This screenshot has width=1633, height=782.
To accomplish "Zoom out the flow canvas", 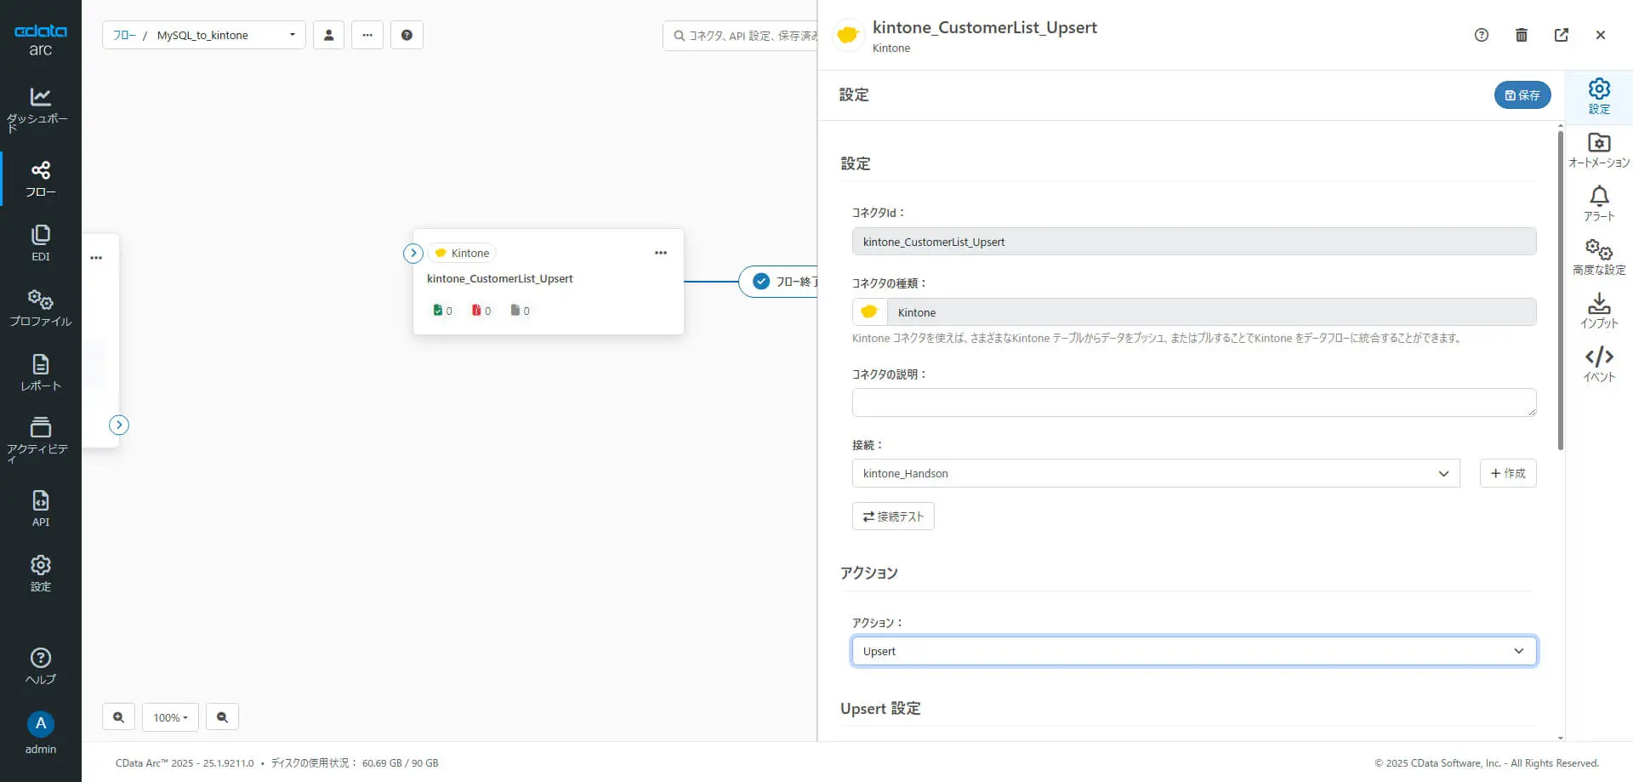I will tap(222, 717).
